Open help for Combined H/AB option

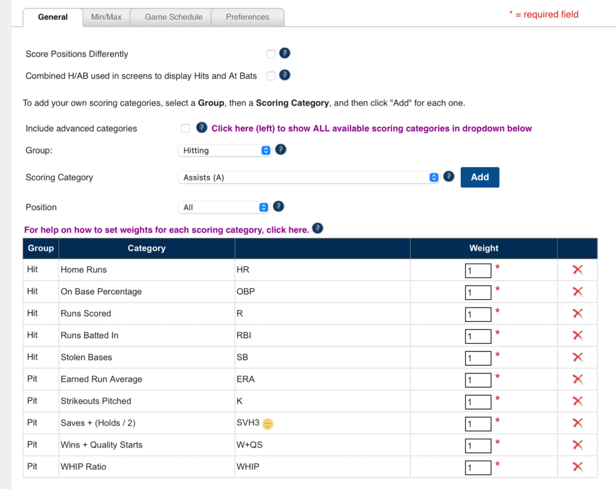[285, 75]
